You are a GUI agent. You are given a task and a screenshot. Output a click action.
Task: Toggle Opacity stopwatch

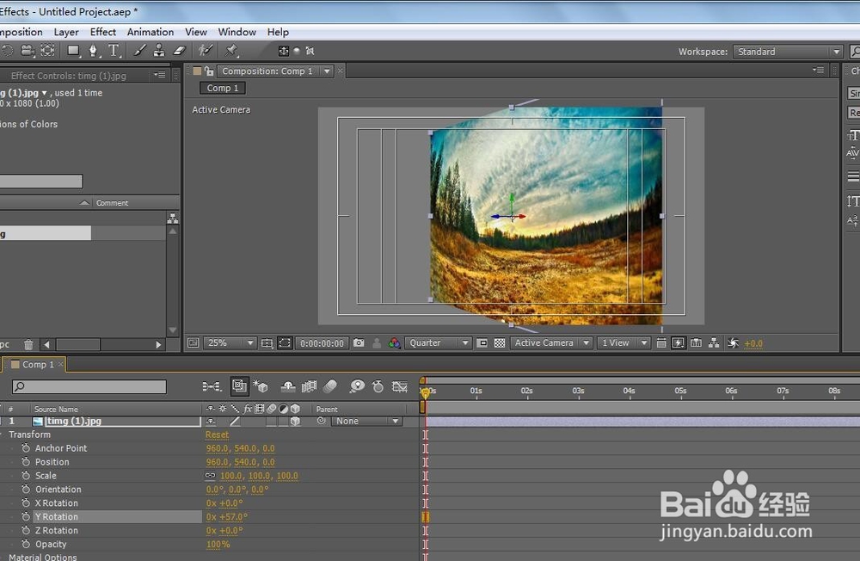click(26, 544)
